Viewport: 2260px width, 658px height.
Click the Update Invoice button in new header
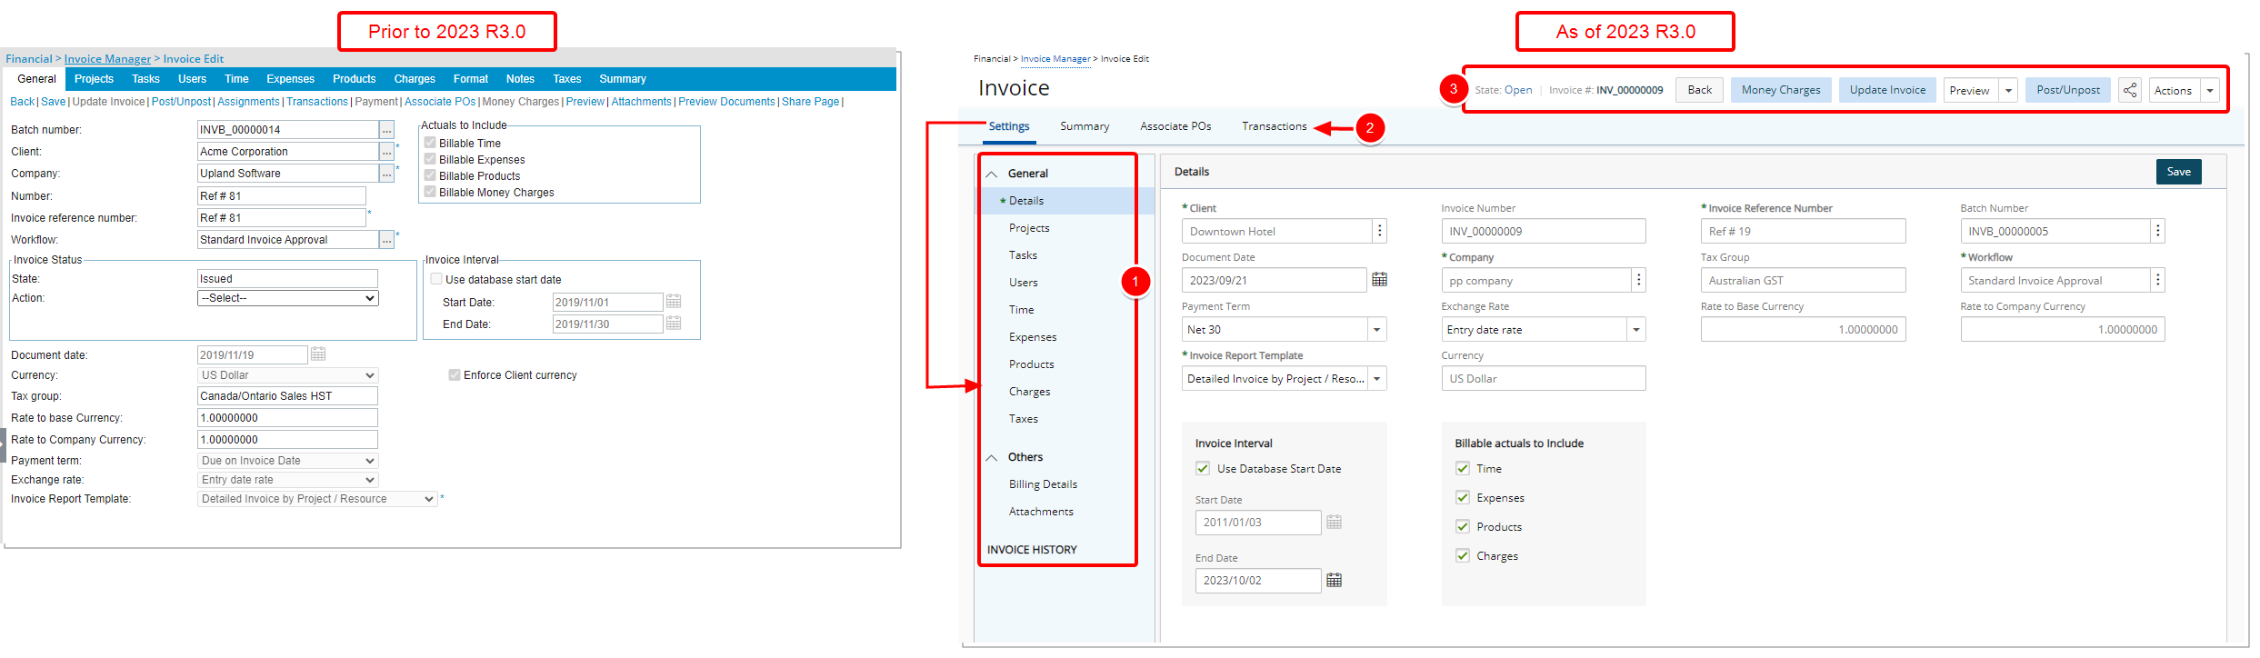pyautogui.click(x=1887, y=90)
